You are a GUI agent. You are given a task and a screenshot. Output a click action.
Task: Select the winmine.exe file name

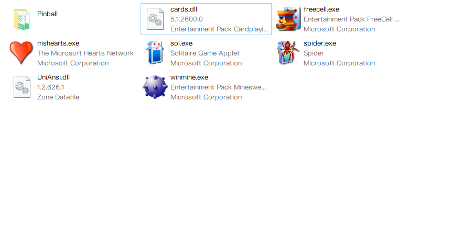point(189,77)
